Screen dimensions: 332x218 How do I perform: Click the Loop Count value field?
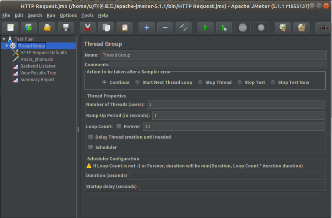tap(234, 126)
